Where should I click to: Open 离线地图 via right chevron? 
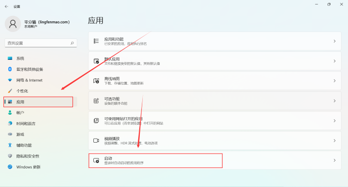coord(335,81)
